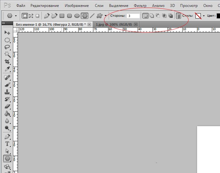Viewport: 220px width, 173px height.
Task: Click the Цвет color swatch
Action: click(x=218, y=16)
